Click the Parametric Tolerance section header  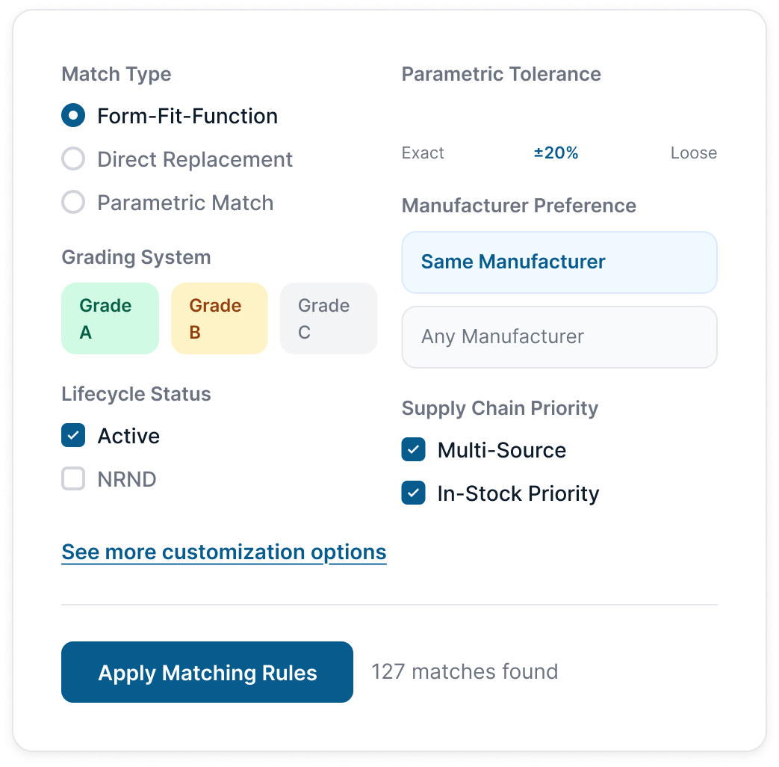[501, 74]
